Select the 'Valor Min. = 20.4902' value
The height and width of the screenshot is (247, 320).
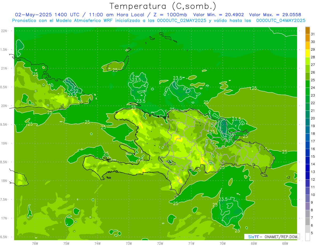(x=219, y=15)
